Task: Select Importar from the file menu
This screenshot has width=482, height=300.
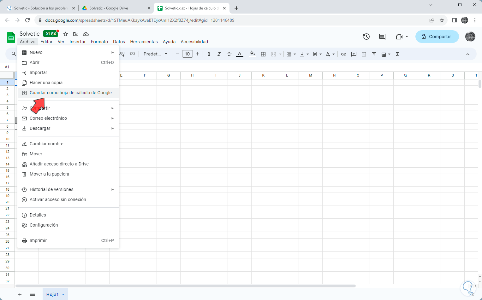Action: click(x=68, y=72)
